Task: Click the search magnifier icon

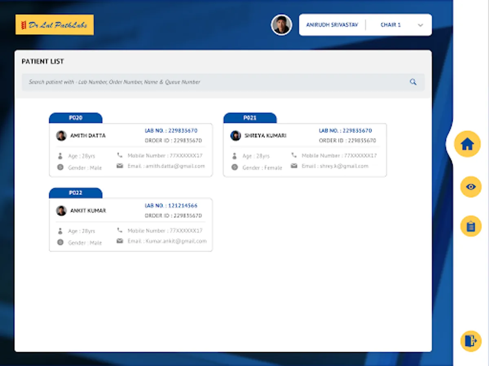Action: (x=413, y=82)
